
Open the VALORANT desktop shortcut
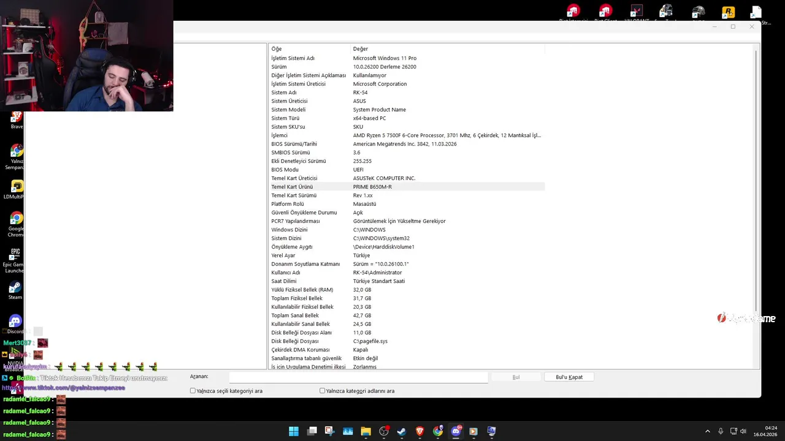pos(636,12)
